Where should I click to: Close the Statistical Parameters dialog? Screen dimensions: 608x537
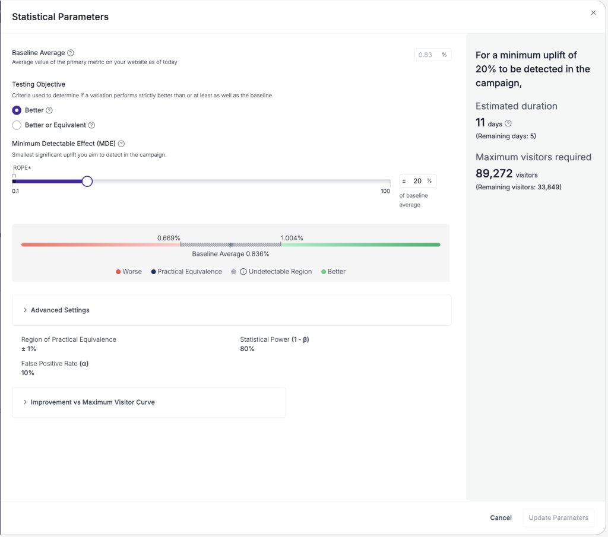coord(593,13)
